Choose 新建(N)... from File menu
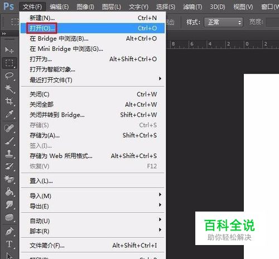279x259 pixels. tap(93, 18)
